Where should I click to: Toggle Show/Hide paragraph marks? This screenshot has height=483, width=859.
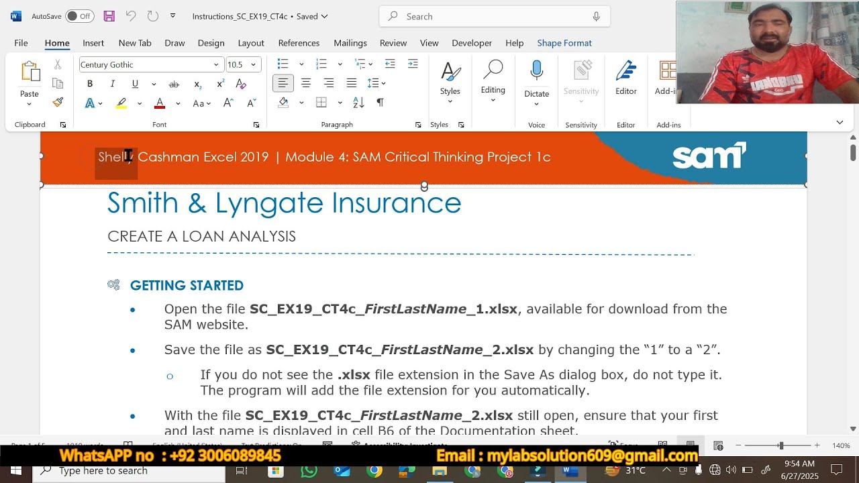tap(381, 103)
